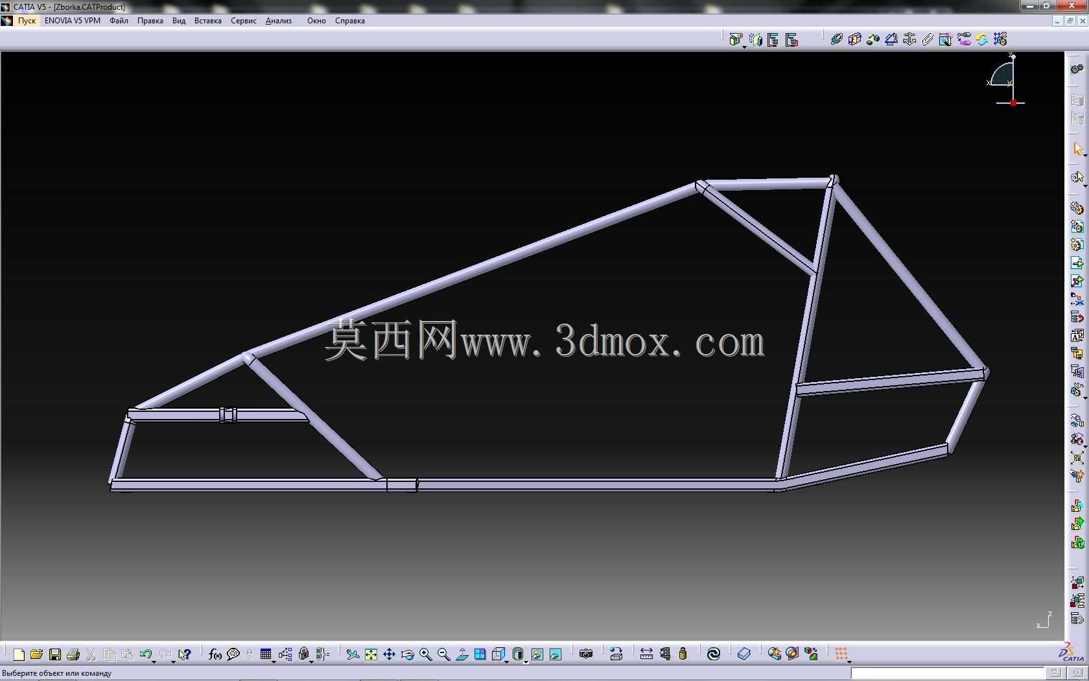The image size is (1089, 681).
Task: Open a file with the folder icon
Action: point(36,654)
